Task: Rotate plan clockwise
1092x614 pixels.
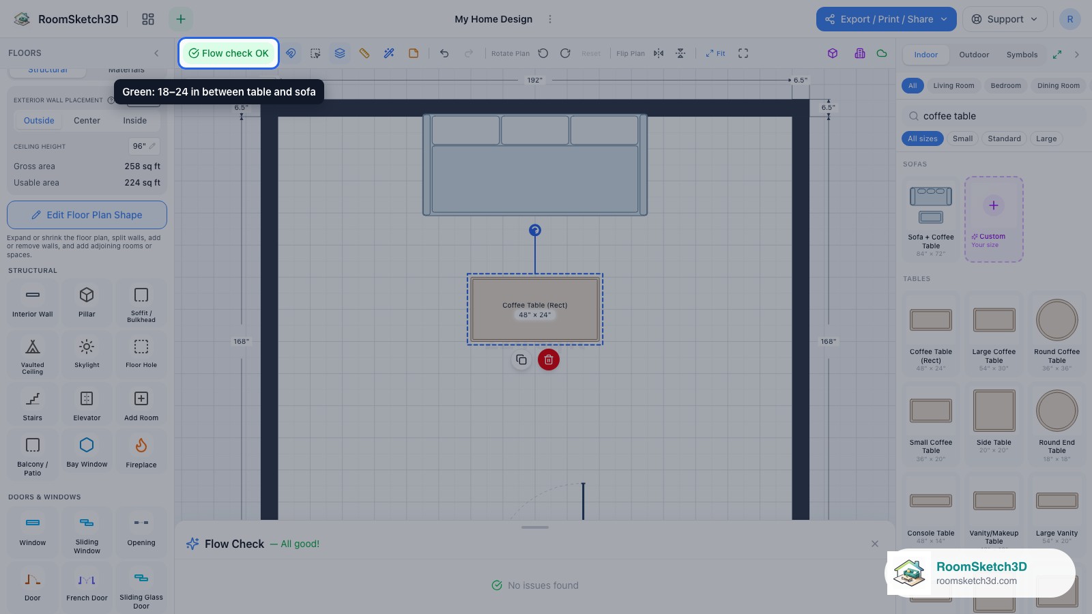Action: coord(565,53)
